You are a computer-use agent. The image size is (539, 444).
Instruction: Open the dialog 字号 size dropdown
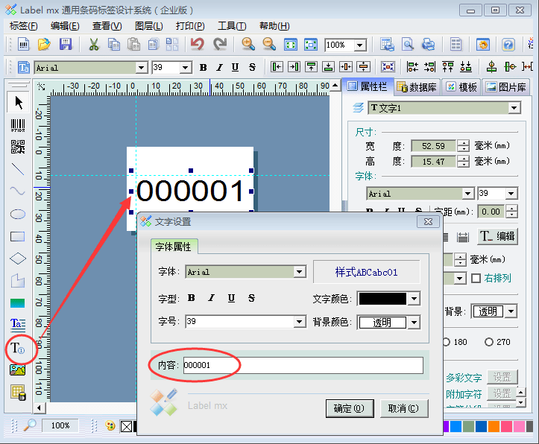click(x=300, y=322)
